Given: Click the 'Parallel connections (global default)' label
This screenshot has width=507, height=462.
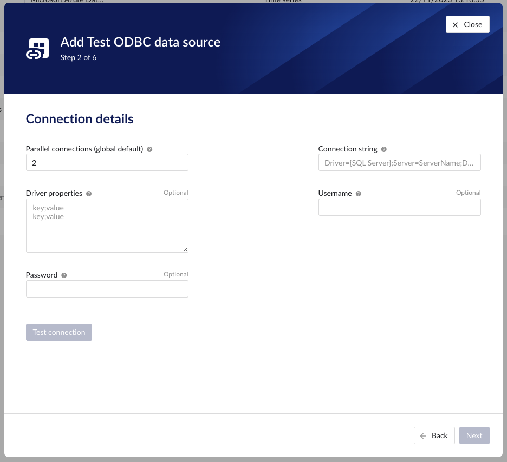Looking at the screenshot, I should [84, 149].
